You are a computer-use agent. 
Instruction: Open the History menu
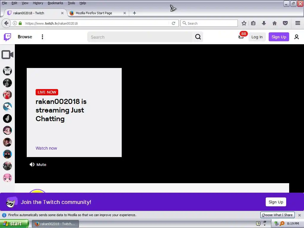click(x=38, y=3)
